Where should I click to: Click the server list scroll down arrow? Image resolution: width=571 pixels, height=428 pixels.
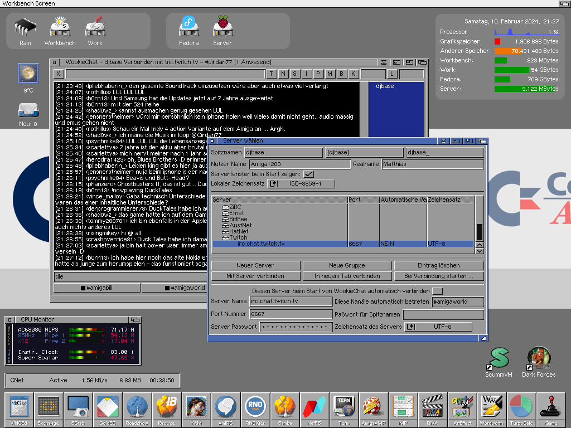coord(480,250)
